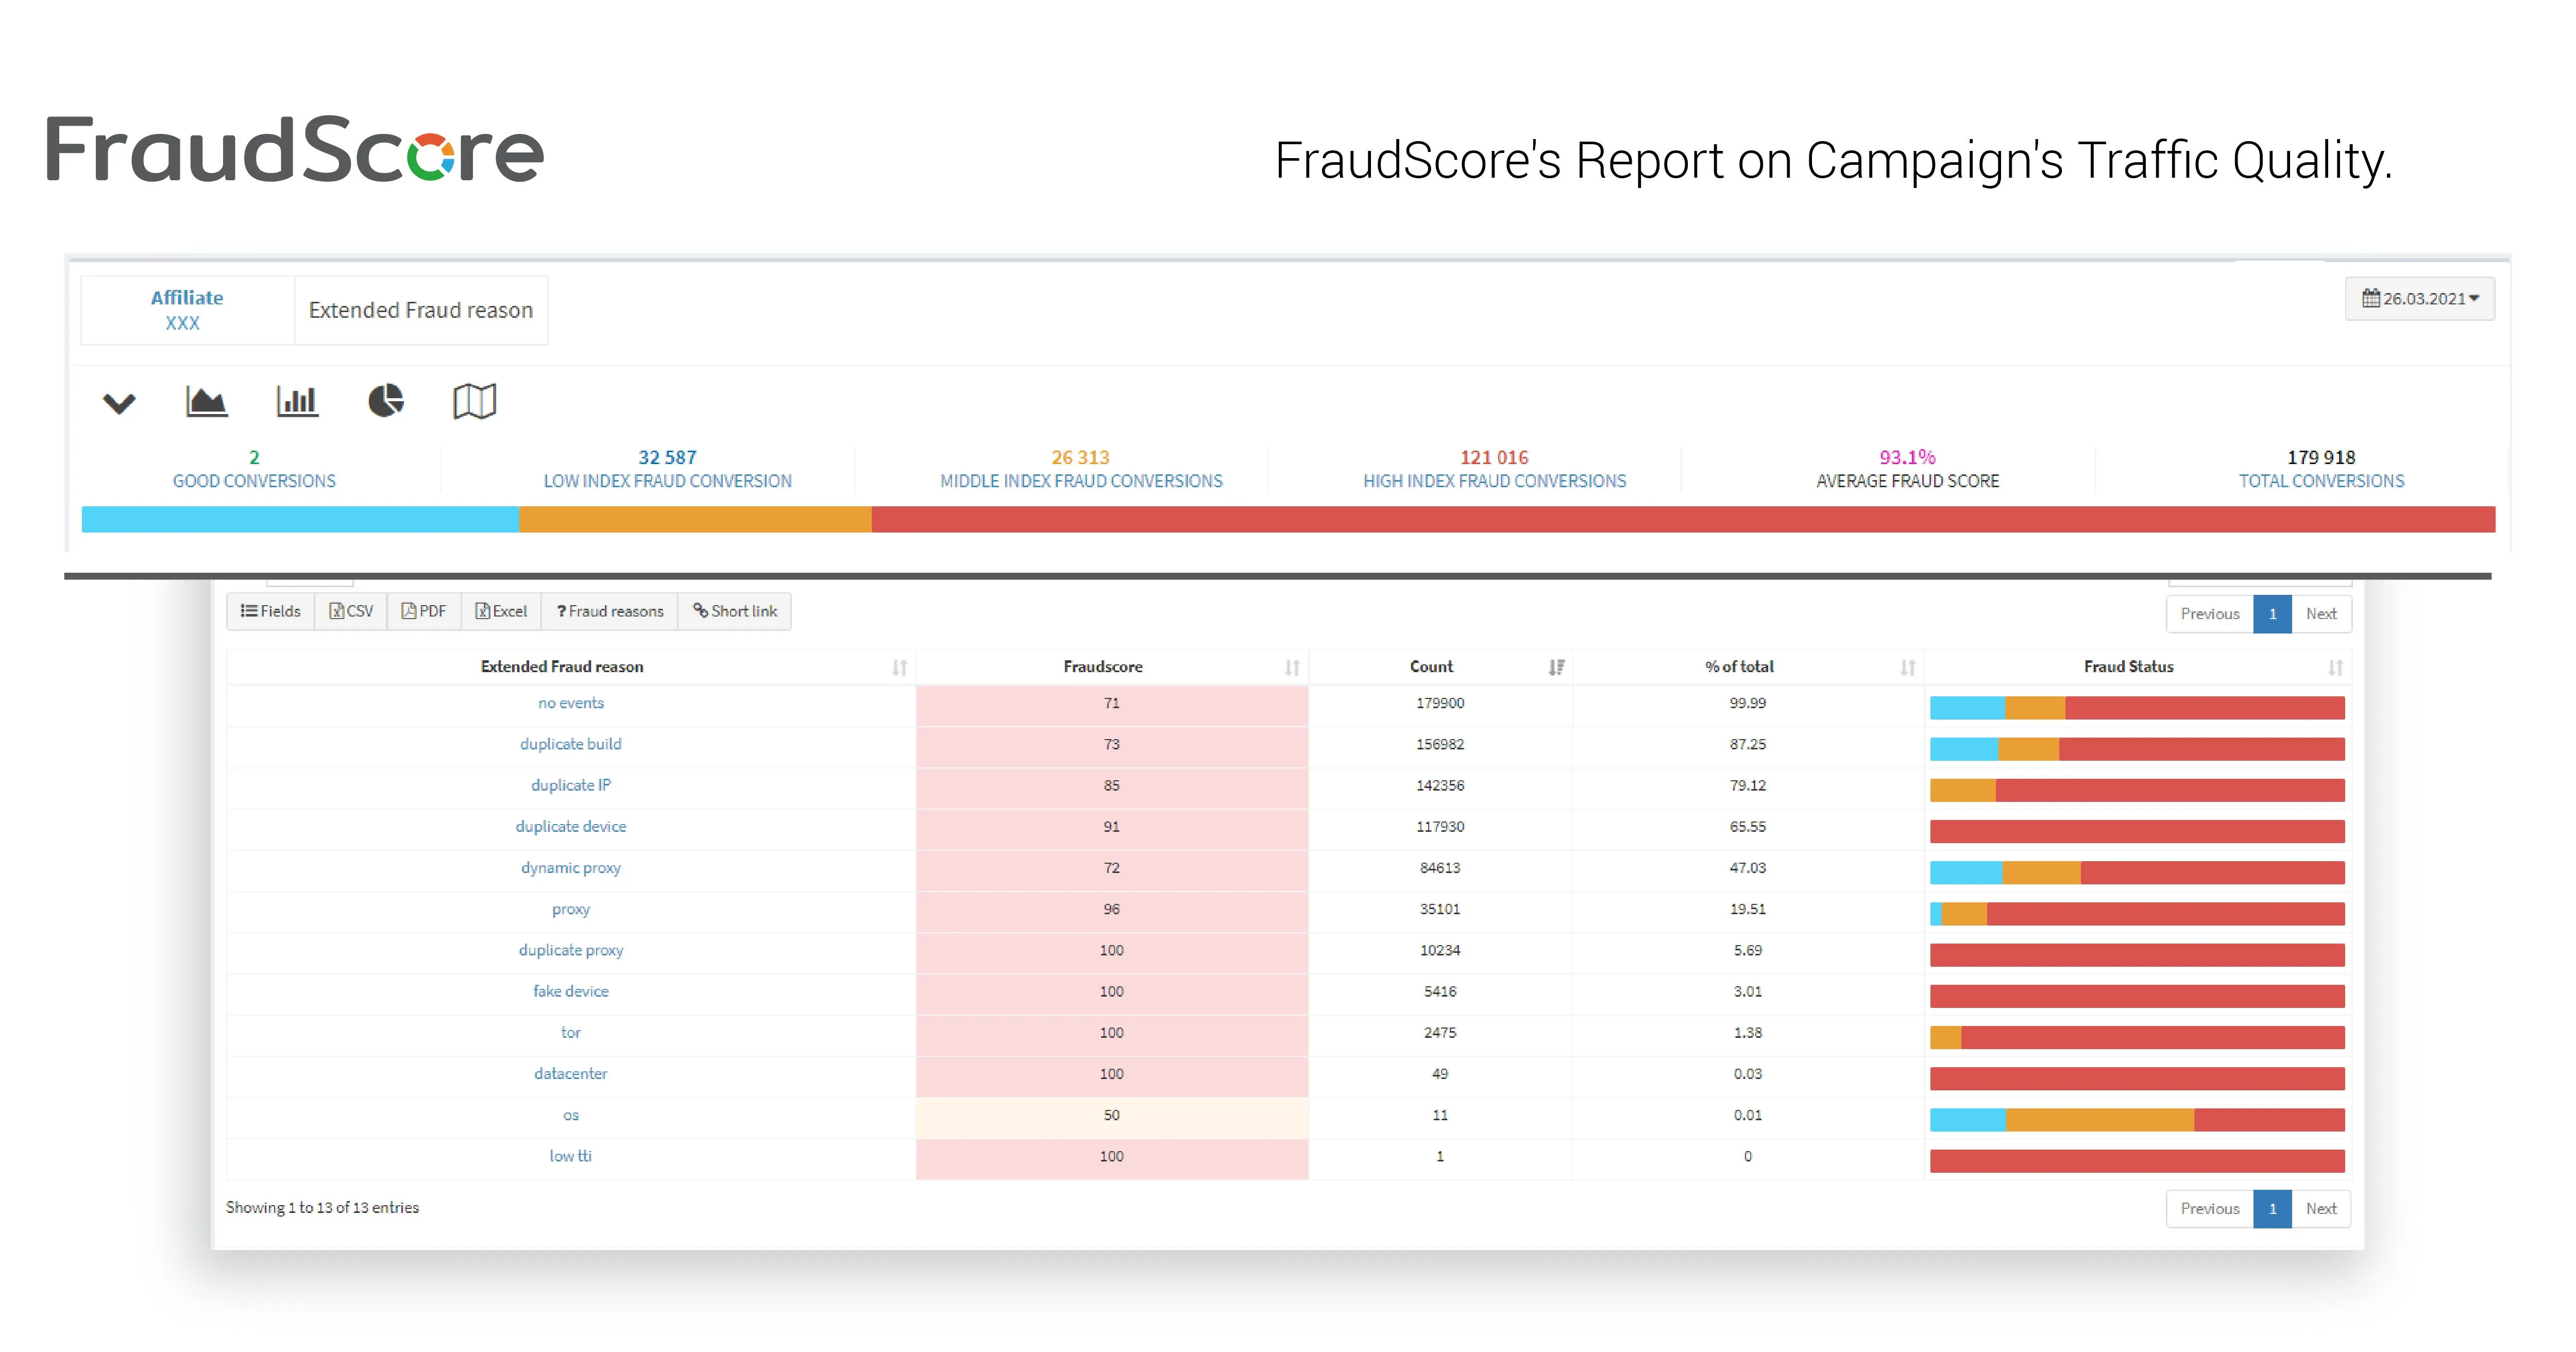Open the duplicate IP reason link
Viewport: 2576px width, 1352px height.
pyautogui.click(x=570, y=785)
